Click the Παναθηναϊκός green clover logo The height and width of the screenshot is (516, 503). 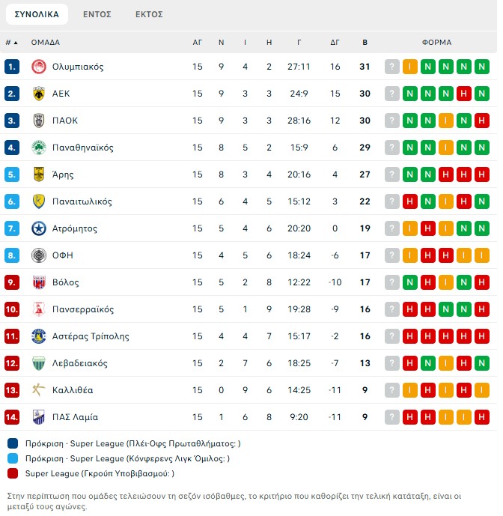(x=39, y=148)
